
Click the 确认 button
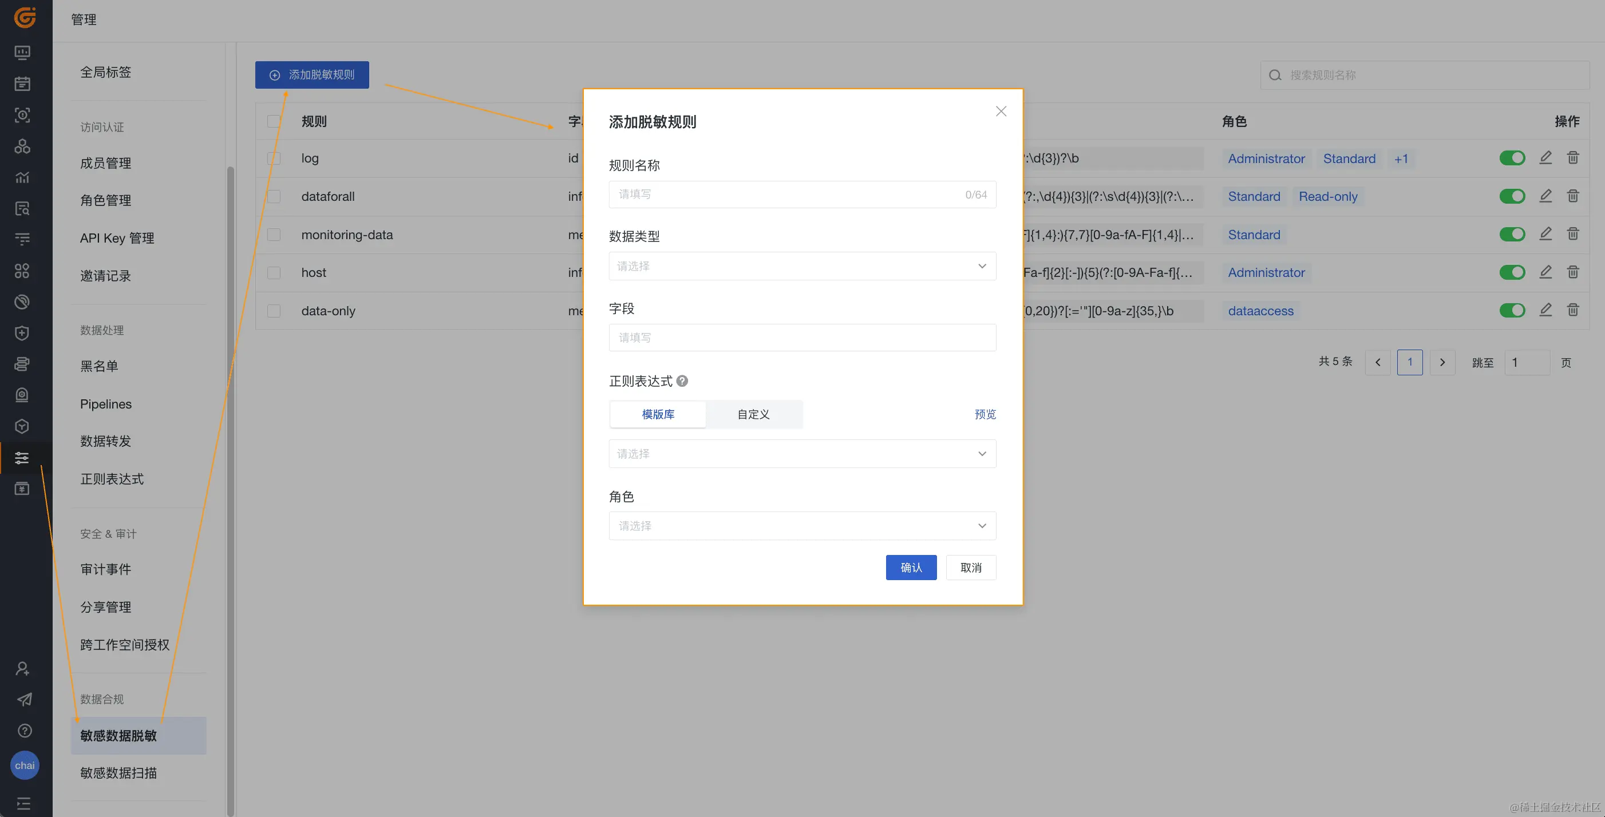point(910,568)
